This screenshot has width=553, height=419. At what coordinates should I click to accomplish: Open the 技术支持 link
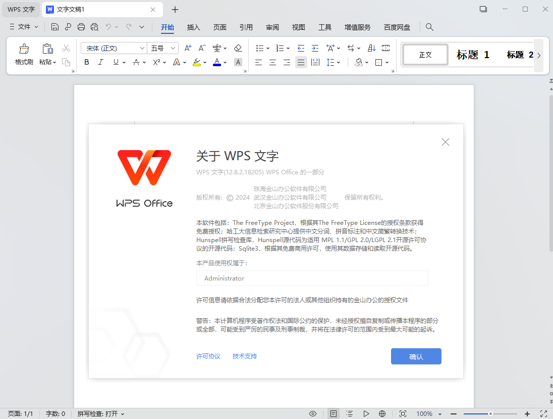(244, 356)
